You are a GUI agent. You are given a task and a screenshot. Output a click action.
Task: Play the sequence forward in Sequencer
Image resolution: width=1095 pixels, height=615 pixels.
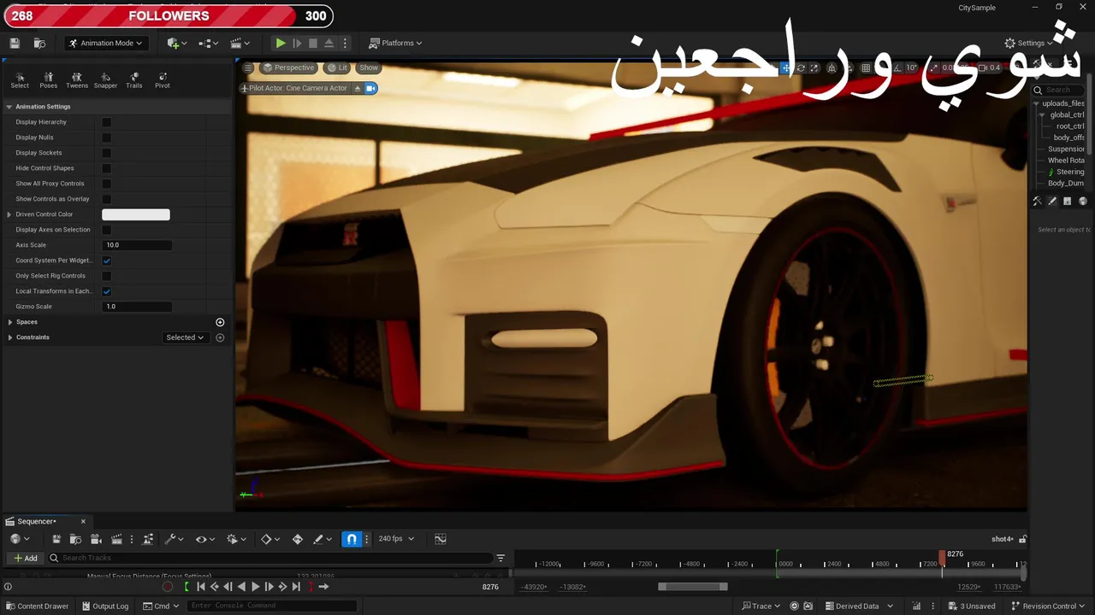pos(255,587)
